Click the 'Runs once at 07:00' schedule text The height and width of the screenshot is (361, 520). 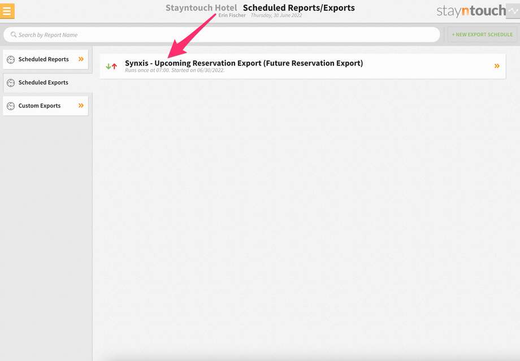pyautogui.click(x=175, y=70)
